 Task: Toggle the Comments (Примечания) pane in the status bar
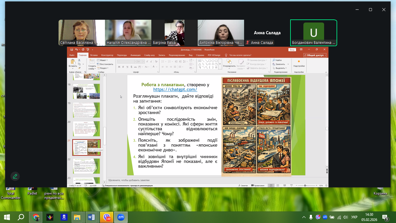[x=258, y=186]
